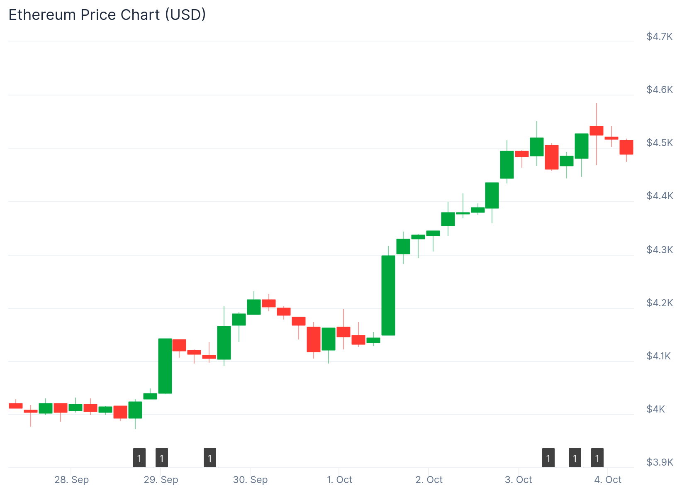Click the 4. Oct date axis label
Image resolution: width=682 pixels, height=498 pixels.
point(607,480)
